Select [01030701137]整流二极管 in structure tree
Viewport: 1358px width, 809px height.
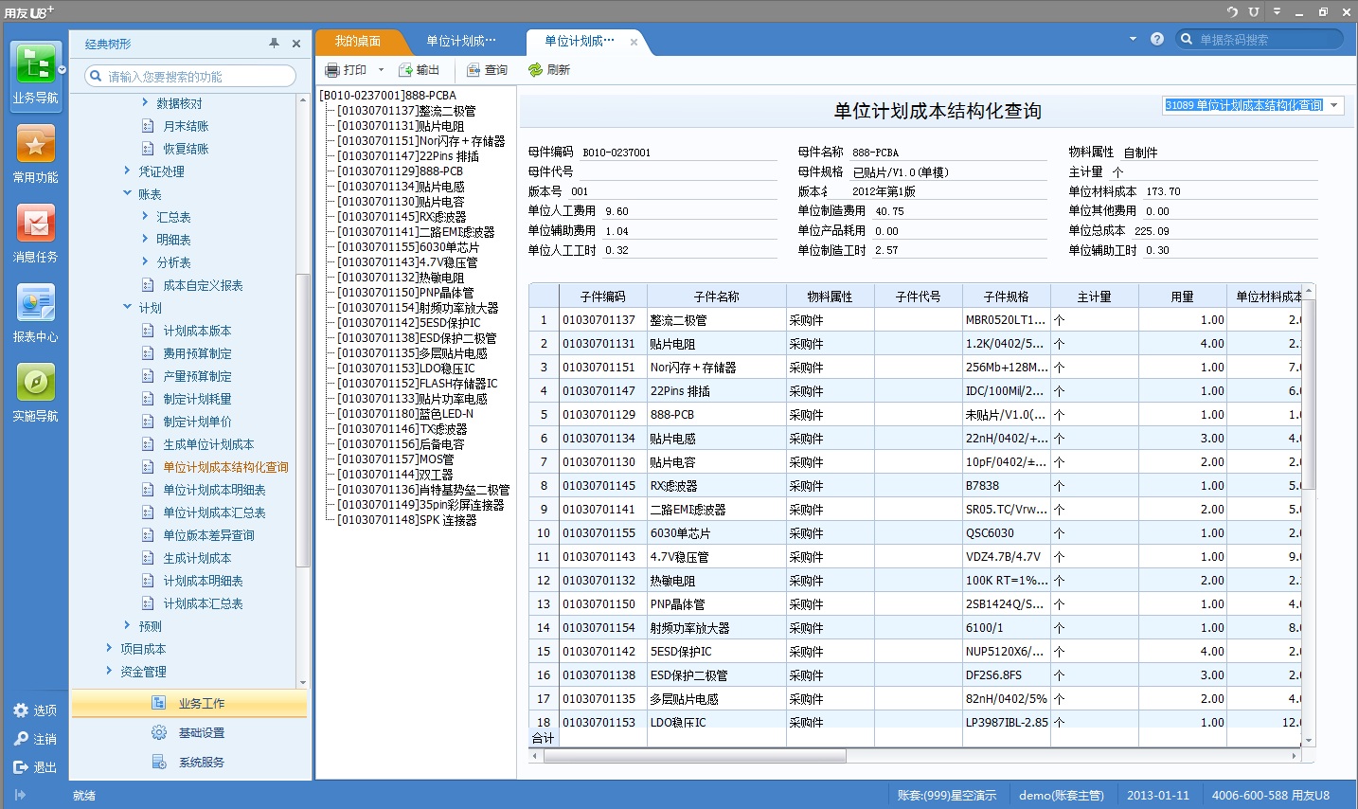pyautogui.click(x=406, y=111)
